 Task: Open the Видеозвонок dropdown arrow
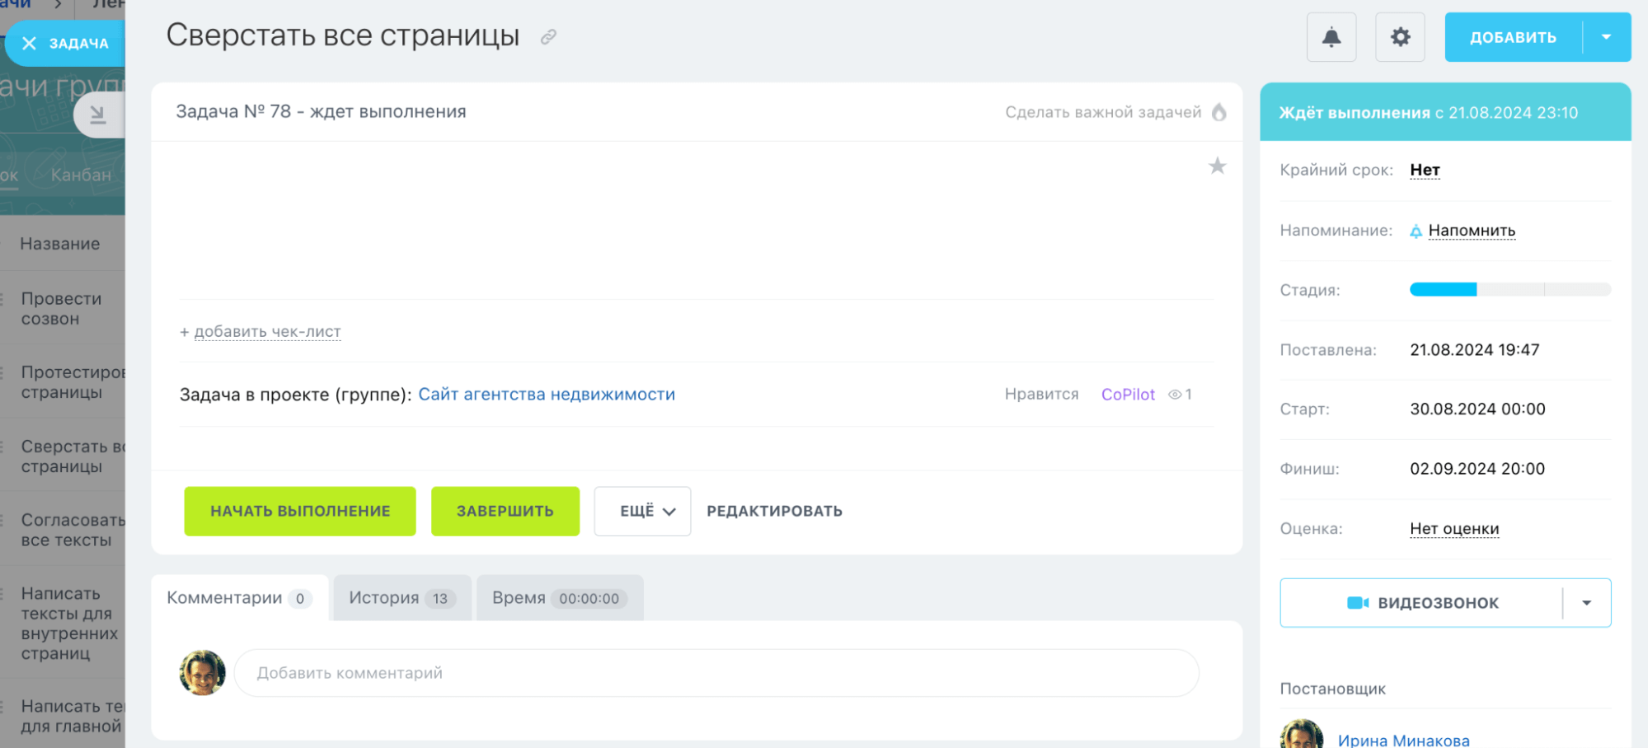(x=1585, y=602)
